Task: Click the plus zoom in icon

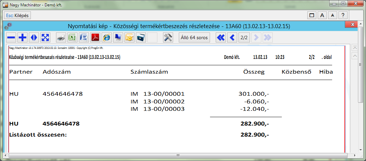Action: click(x=22, y=37)
